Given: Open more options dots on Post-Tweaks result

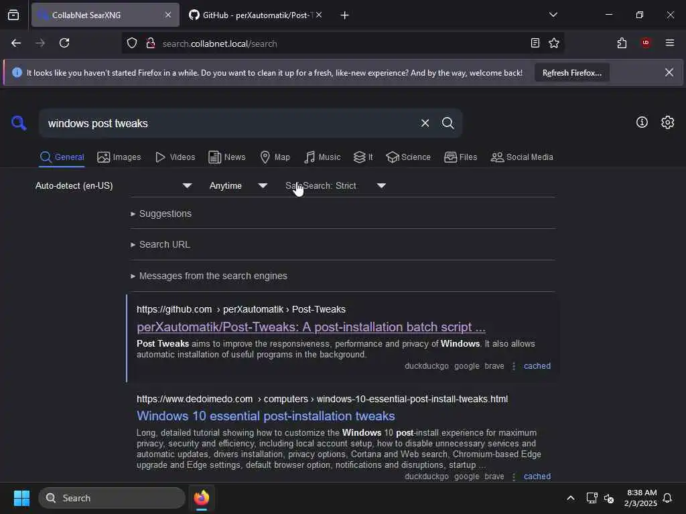Looking at the screenshot, I should (514, 366).
